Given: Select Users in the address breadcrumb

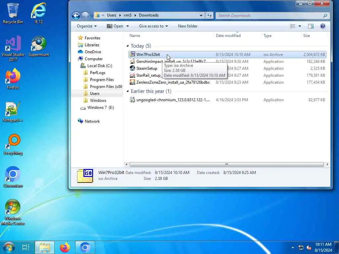Looking at the screenshot, I should [x=111, y=15].
